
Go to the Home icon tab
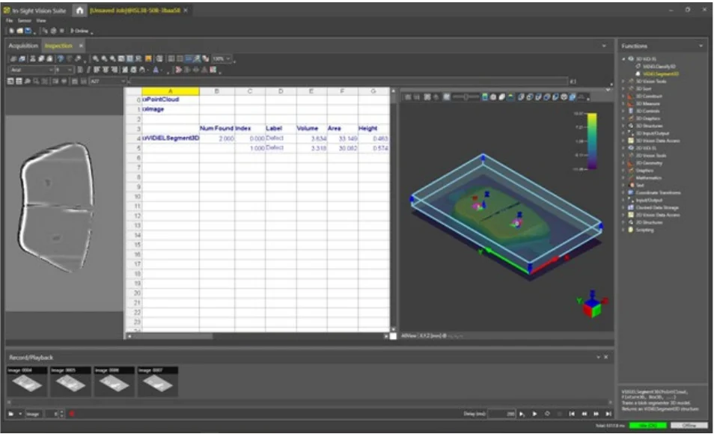tap(79, 10)
